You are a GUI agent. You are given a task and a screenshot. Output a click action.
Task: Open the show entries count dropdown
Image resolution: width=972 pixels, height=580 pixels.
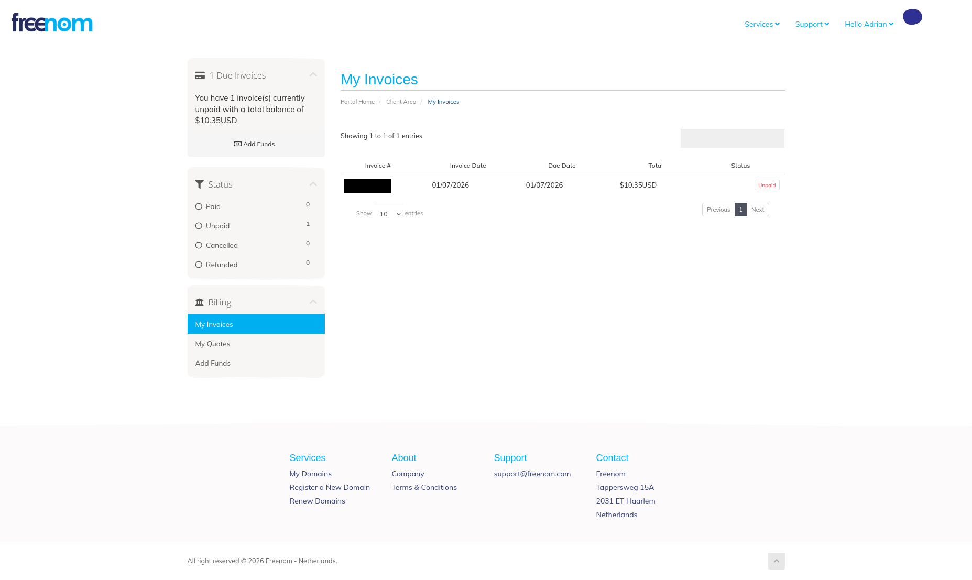click(389, 214)
